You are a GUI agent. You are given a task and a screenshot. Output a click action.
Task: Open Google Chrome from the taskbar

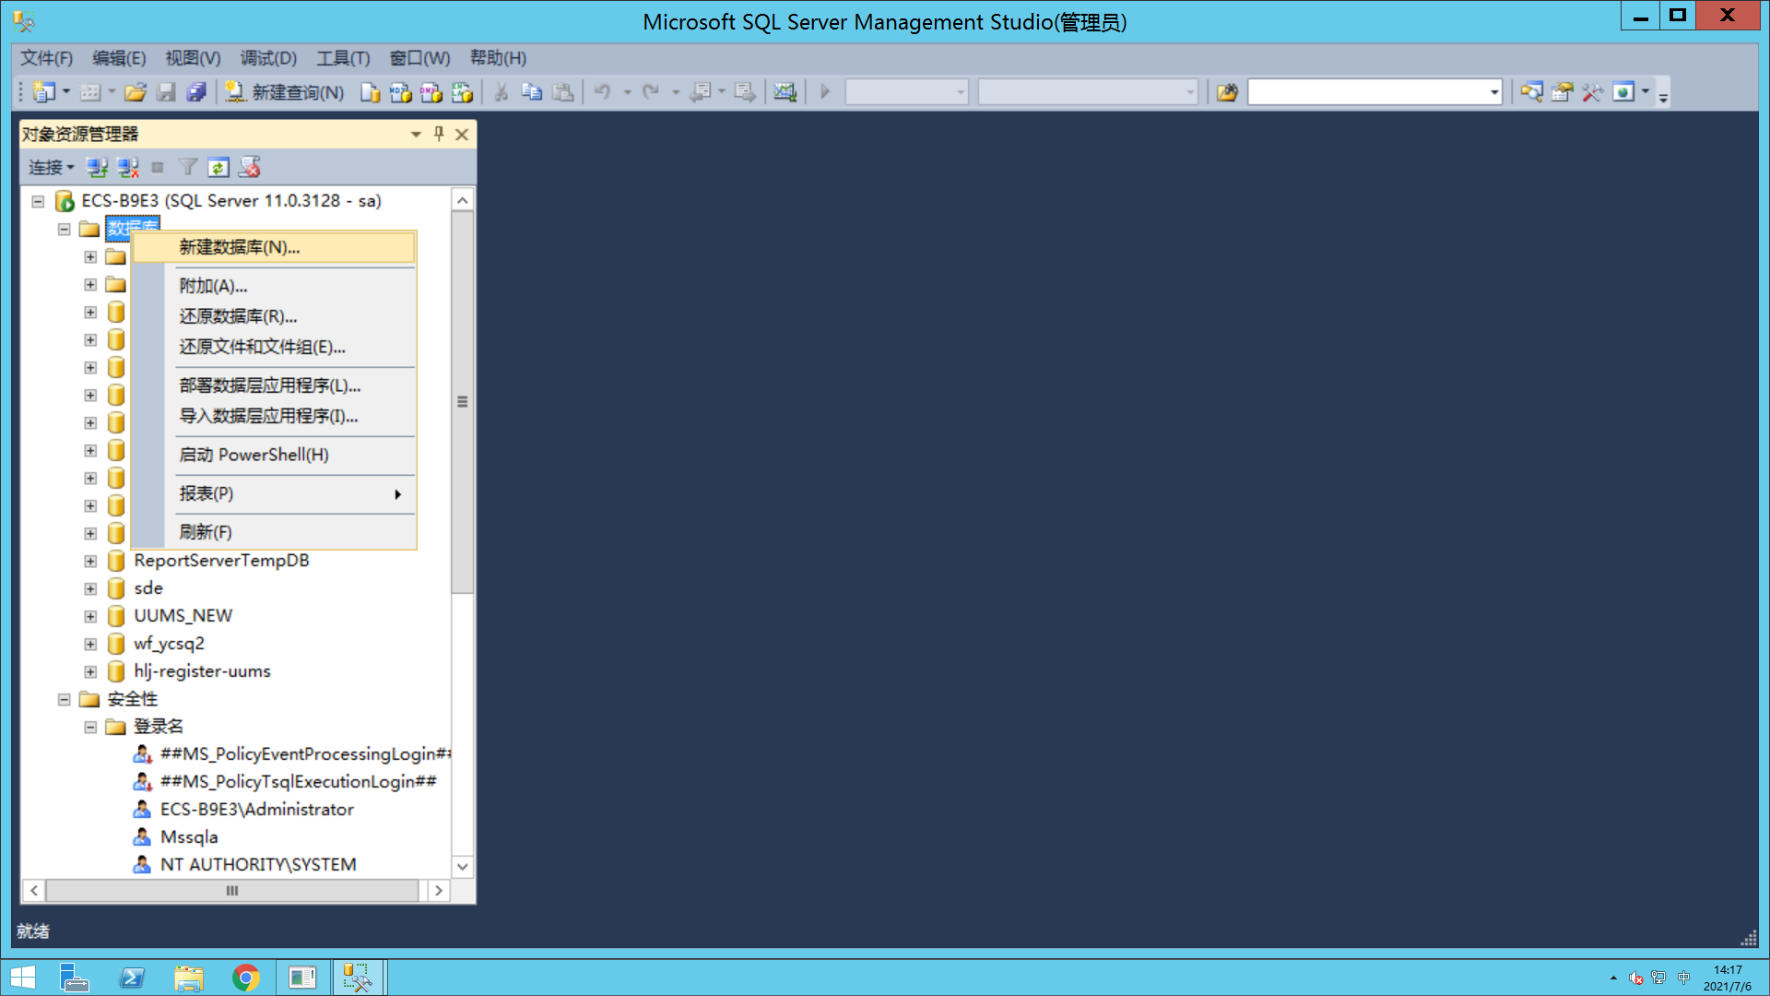(246, 978)
